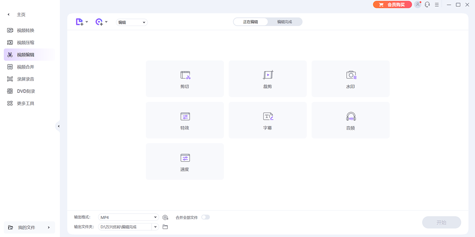
Task: Expand the MP4 output format dropdown
Action: click(155, 217)
